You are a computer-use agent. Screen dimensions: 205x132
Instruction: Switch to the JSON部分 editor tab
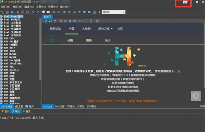tap(92, 106)
